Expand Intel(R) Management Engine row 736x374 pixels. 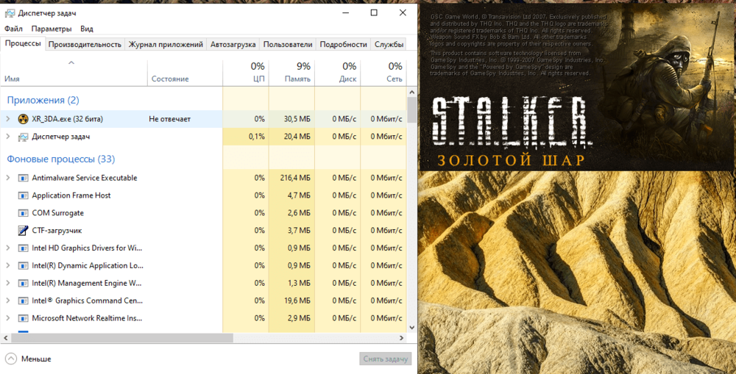pos(8,284)
